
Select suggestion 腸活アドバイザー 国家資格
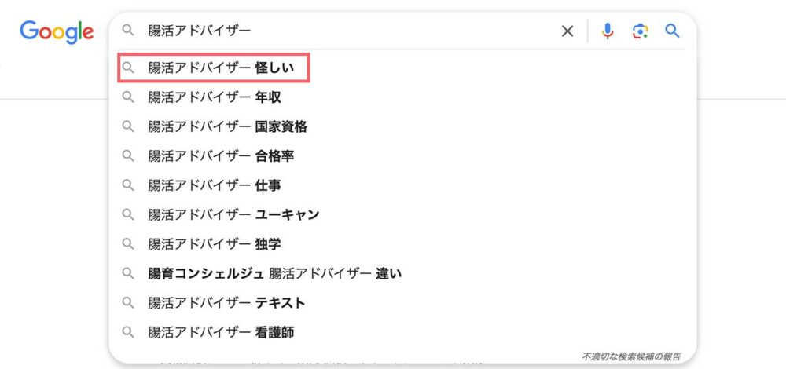402,126
